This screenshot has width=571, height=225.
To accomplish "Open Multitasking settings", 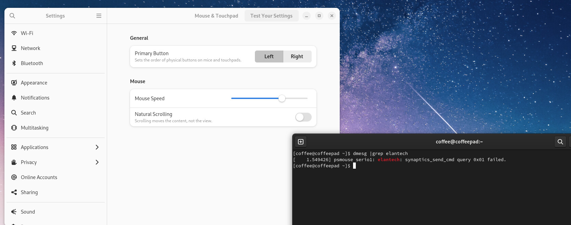I will 55,128.
